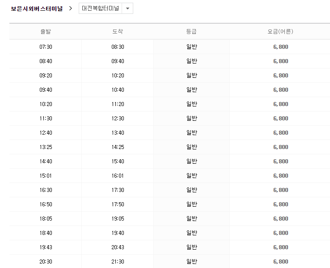
Task: Click the 17:30 arrival time cell
Action: click(118, 190)
